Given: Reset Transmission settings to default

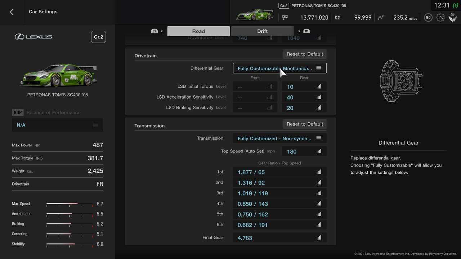Looking at the screenshot, I should point(305,124).
